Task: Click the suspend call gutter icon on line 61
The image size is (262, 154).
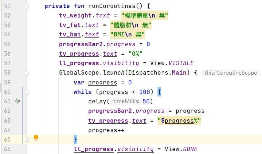Action: (x=17, y=101)
